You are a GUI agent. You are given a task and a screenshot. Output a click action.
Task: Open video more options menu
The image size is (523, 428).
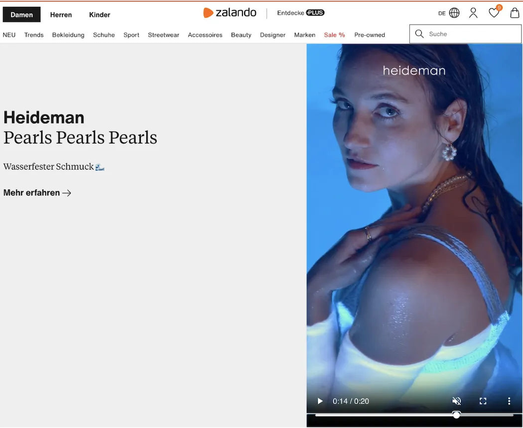(x=509, y=401)
